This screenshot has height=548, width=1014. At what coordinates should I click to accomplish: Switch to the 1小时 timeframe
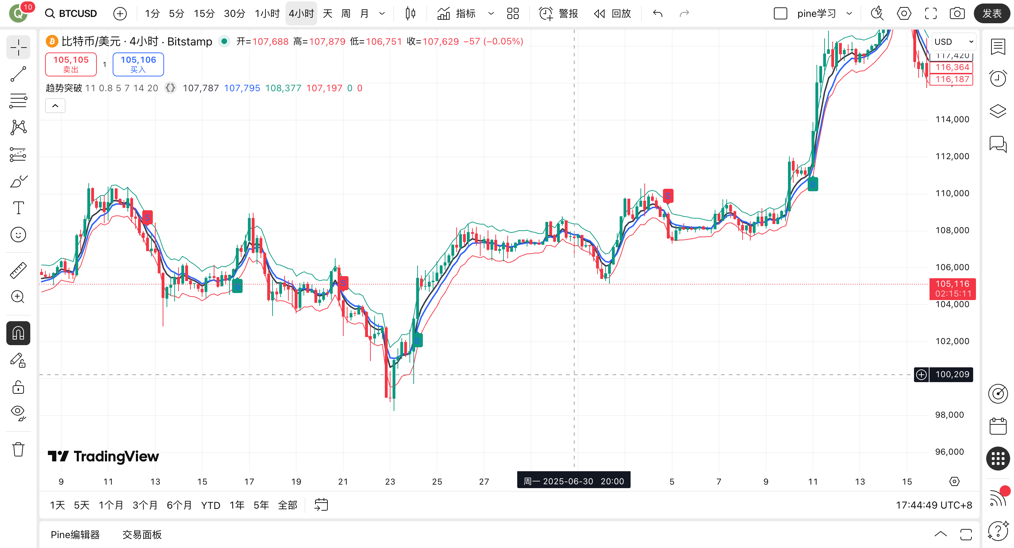coord(267,14)
